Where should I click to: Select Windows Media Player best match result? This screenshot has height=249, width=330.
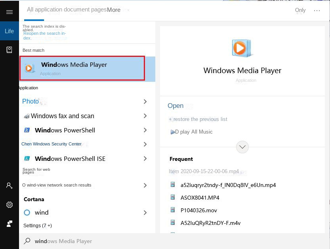pos(82,68)
